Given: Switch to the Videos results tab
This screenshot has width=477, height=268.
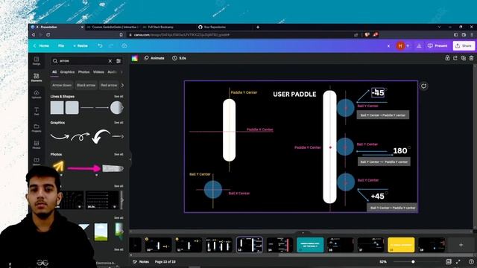Looking at the screenshot, I should point(98,72).
